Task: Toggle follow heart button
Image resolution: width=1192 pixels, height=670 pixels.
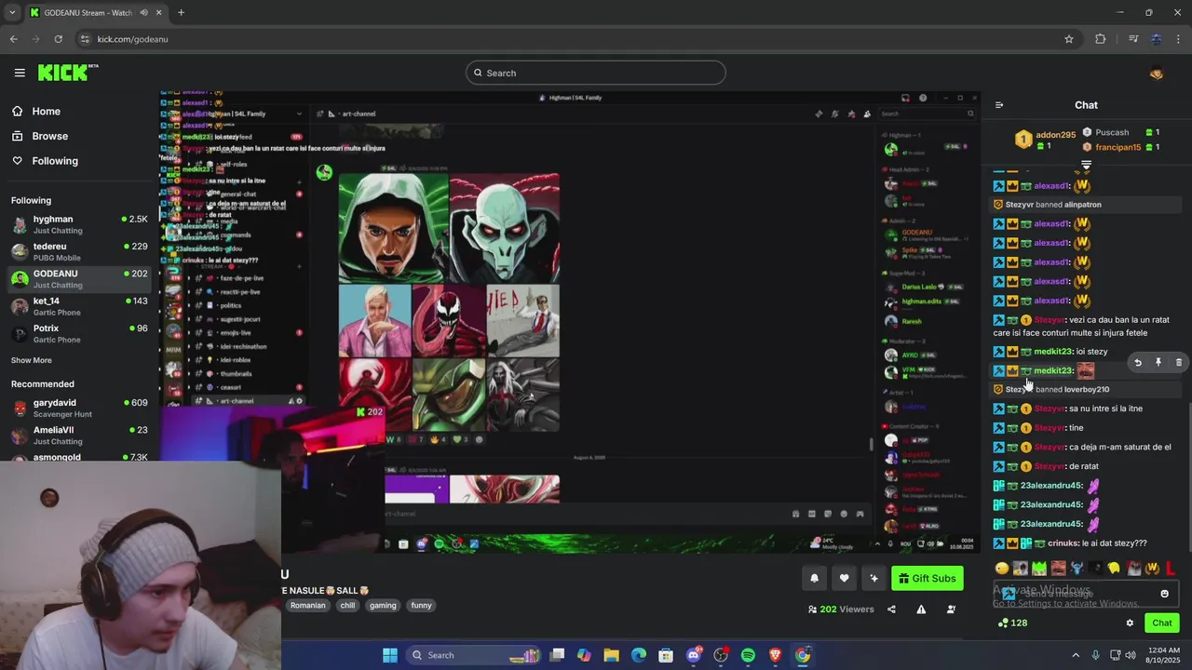Action: 844,579
